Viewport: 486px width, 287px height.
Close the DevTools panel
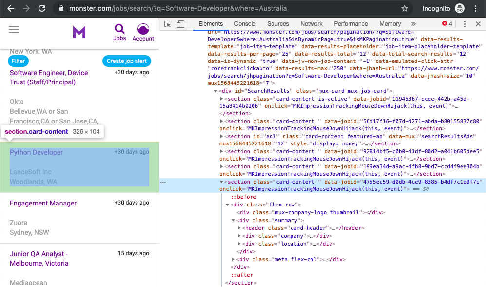tap(478, 24)
